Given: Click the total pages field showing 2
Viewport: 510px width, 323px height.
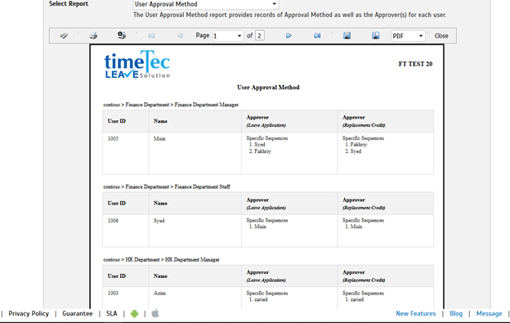Looking at the screenshot, I should coord(260,35).
